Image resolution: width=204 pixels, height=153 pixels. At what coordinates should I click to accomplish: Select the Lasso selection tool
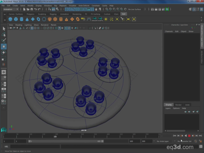[x=4, y=34]
